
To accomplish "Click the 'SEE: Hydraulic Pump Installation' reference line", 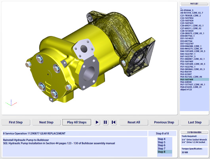I will pyautogui.click(x=59, y=143).
